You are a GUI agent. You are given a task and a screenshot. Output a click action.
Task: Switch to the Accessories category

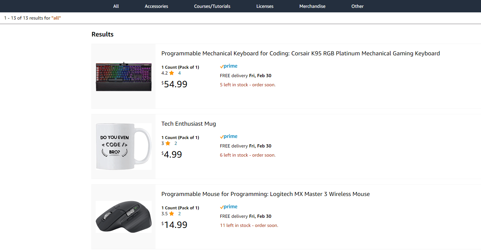157,6
